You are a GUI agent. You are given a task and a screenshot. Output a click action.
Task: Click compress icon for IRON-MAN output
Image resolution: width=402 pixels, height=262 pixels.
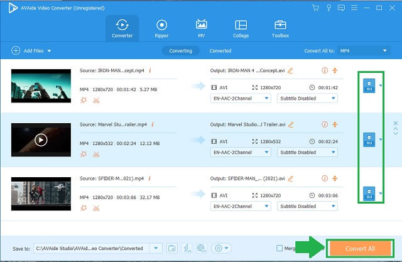(x=335, y=70)
